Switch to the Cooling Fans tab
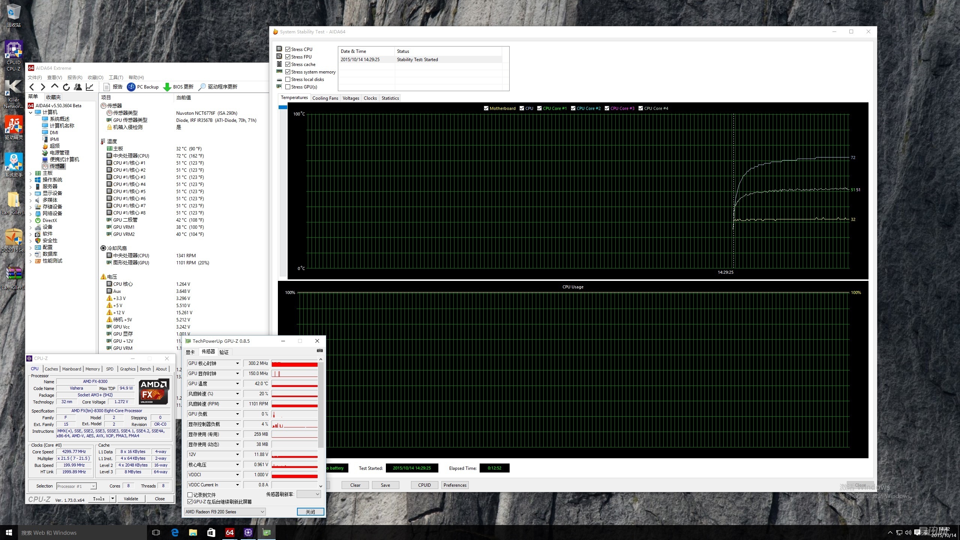 325,98
